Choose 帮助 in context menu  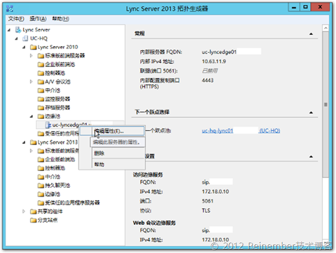(x=112, y=164)
